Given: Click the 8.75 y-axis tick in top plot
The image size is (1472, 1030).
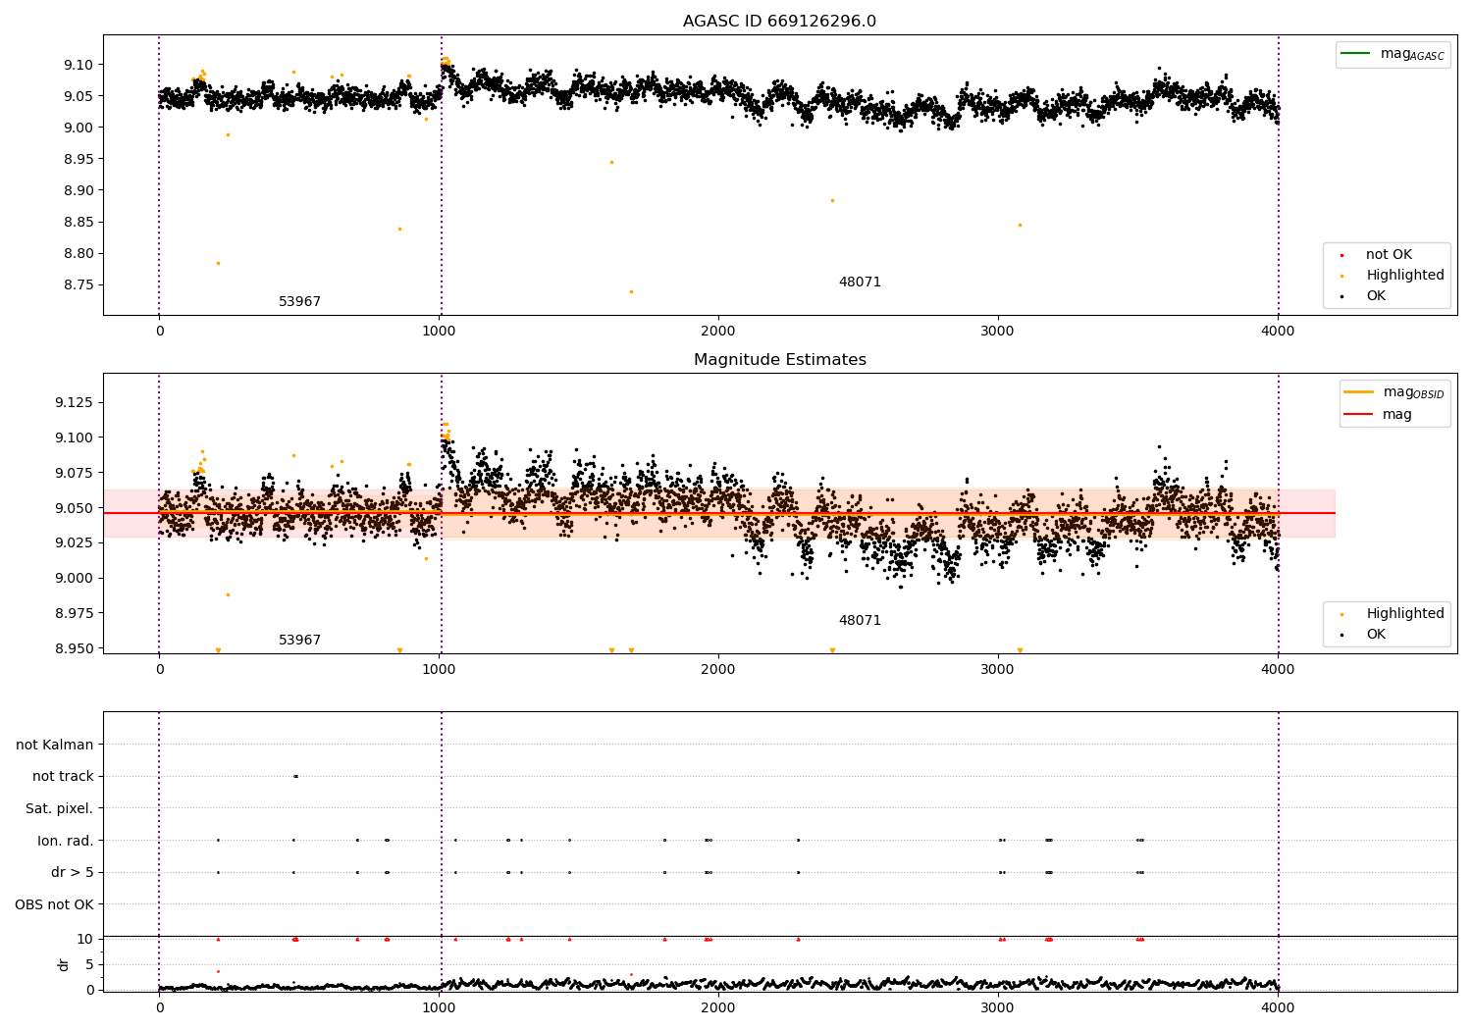Looking at the screenshot, I should [78, 284].
